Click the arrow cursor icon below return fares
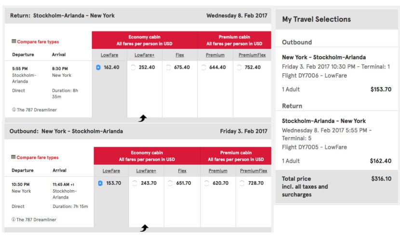Viewport: 400px width, 235px height. click(x=143, y=118)
